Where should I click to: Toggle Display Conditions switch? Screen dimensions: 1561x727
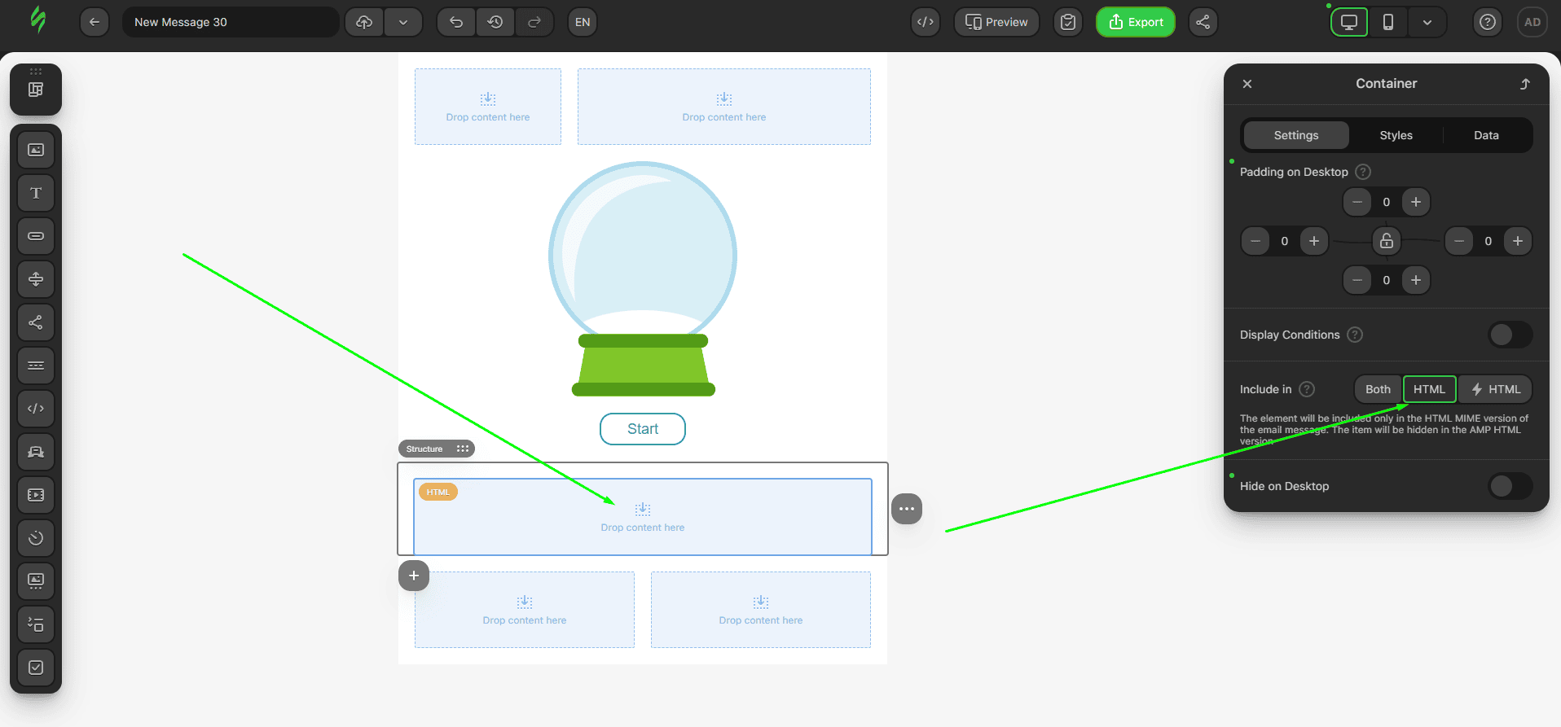(x=1510, y=335)
